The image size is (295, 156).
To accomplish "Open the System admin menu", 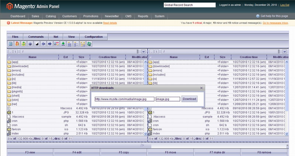I will (x=160, y=16).
